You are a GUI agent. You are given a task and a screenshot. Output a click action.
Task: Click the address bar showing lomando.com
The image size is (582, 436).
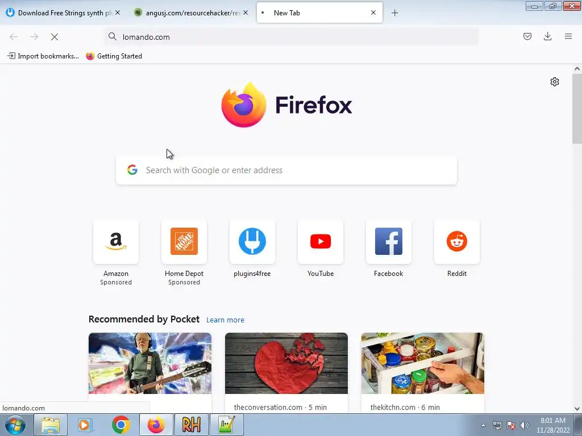tap(292, 37)
